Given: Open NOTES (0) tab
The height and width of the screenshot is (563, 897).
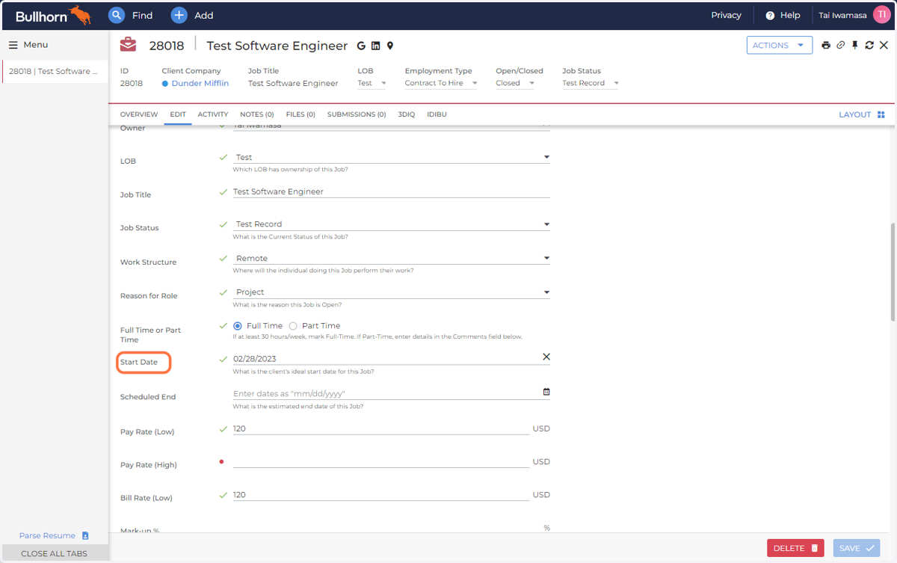Looking at the screenshot, I should [x=257, y=114].
